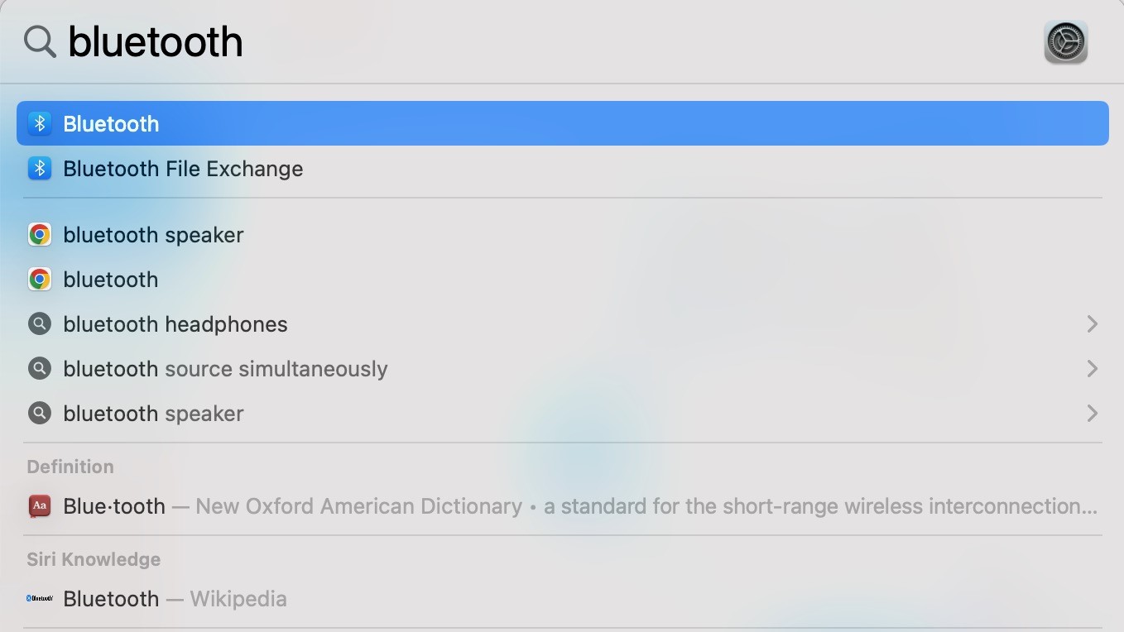Select the highlighted Bluetooth result
This screenshot has height=632, width=1124.
pyautogui.click(x=563, y=123)
